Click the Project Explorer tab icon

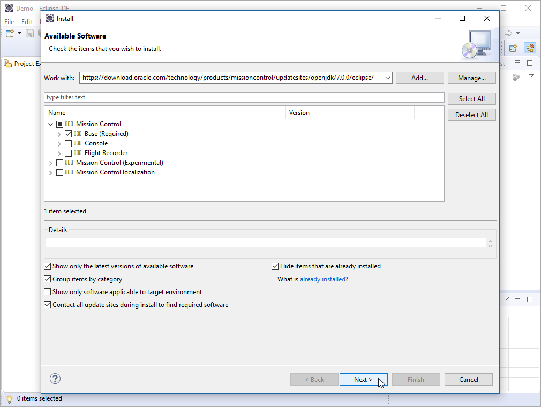8,64
